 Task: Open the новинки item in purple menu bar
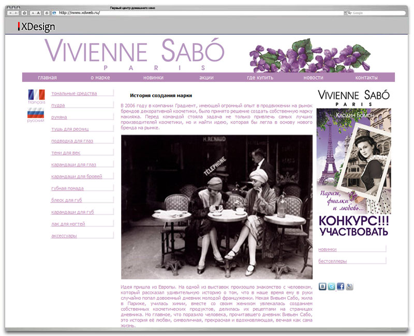click(x=153, y=78)
